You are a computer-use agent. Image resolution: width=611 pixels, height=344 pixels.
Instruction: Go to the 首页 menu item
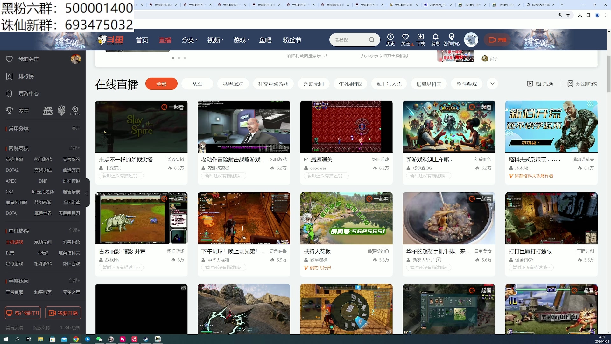(142, 40)
